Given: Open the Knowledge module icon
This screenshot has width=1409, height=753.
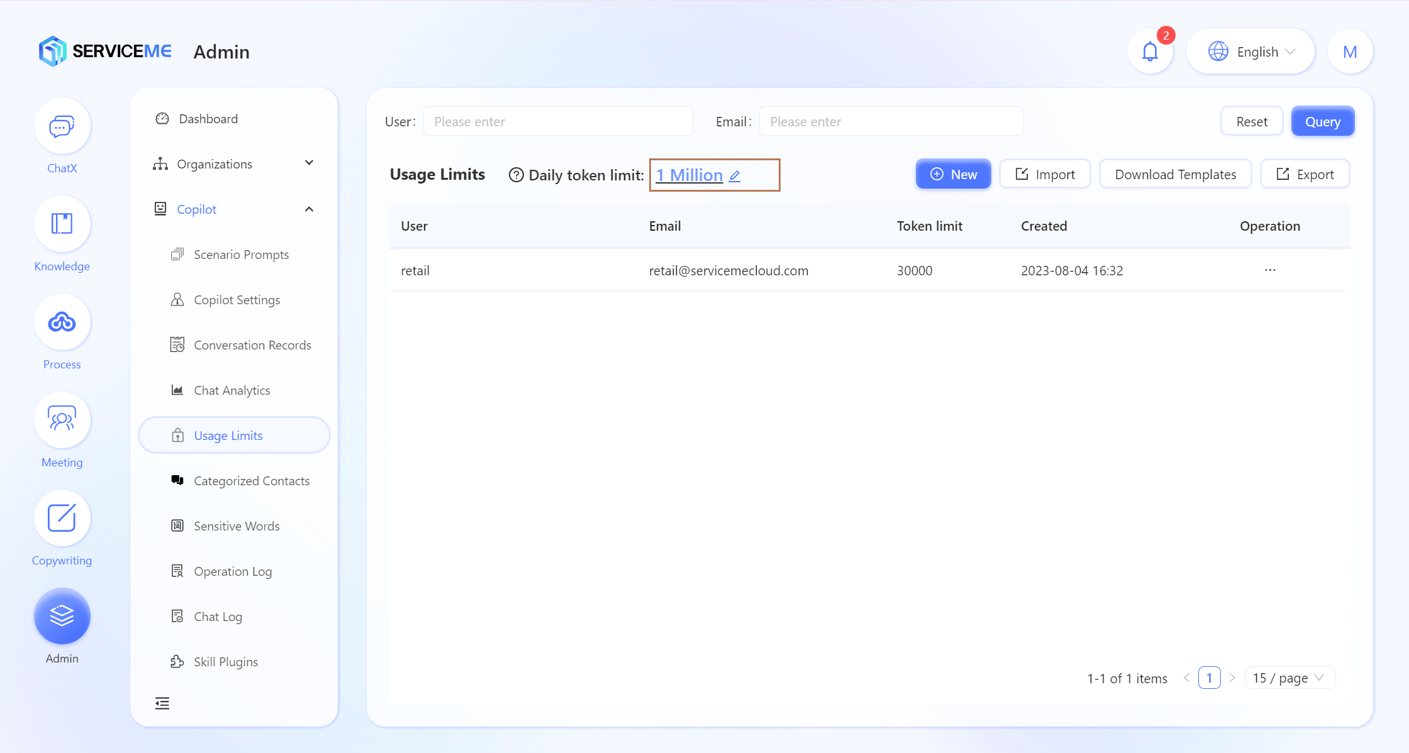Looking at the screenshot, I should pos(62,224).
